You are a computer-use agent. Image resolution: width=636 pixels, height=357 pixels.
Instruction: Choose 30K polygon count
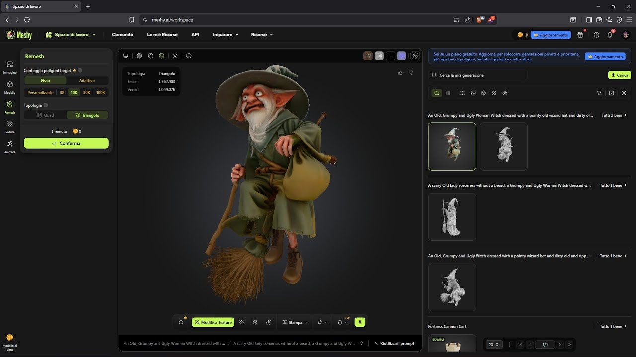[x=86, y=92]
